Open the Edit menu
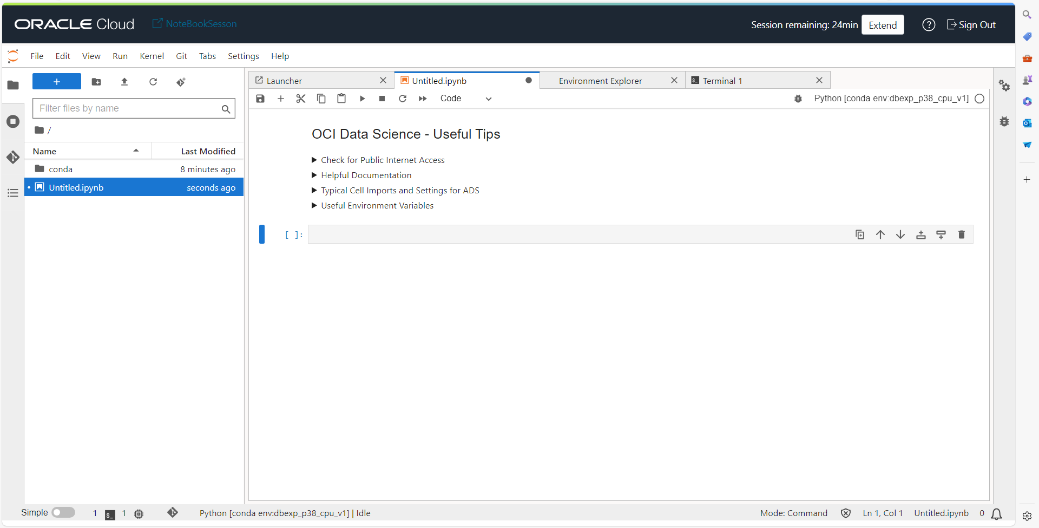 point(63,56)
